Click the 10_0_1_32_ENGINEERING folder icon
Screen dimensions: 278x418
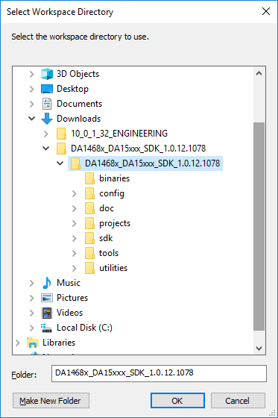coord(61,134)
